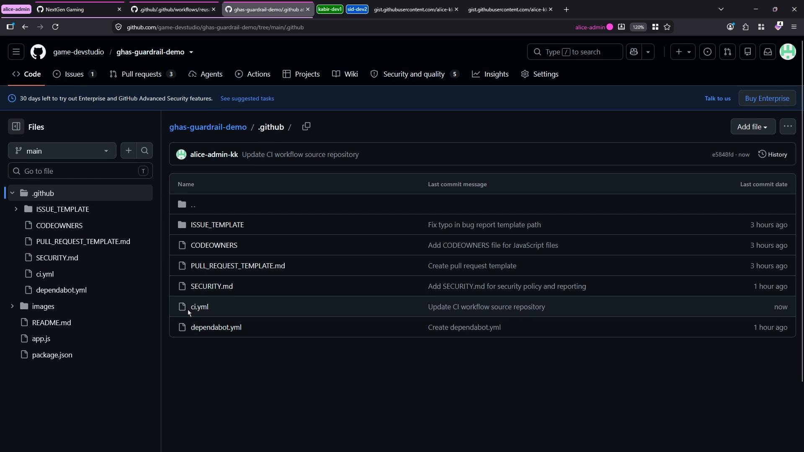Open ci.yml in the file list
This screenshot has width=804, height=452.
tap(199, 307)
